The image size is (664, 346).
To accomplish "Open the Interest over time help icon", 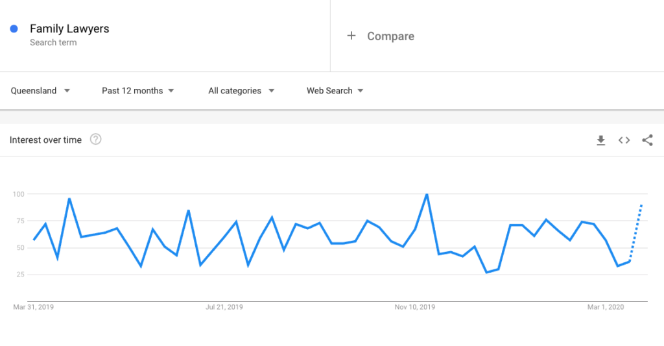I will pos(96,139).
